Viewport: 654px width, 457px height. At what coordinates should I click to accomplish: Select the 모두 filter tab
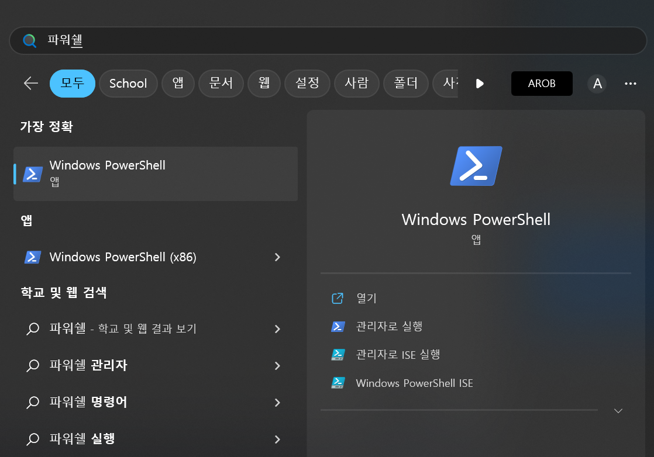[72, 84]
